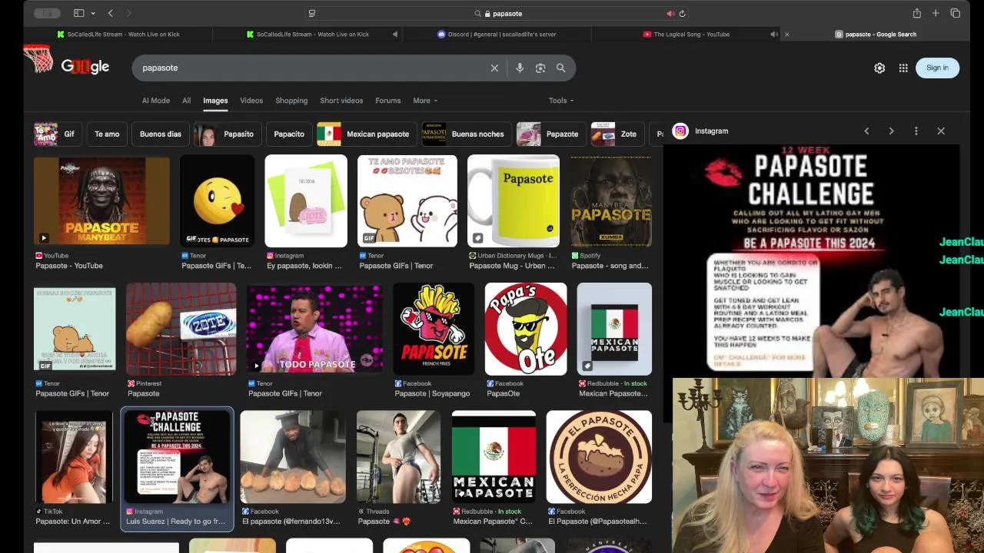
Task: Open the Short videos tab
Action: click(x=341, y=101)
